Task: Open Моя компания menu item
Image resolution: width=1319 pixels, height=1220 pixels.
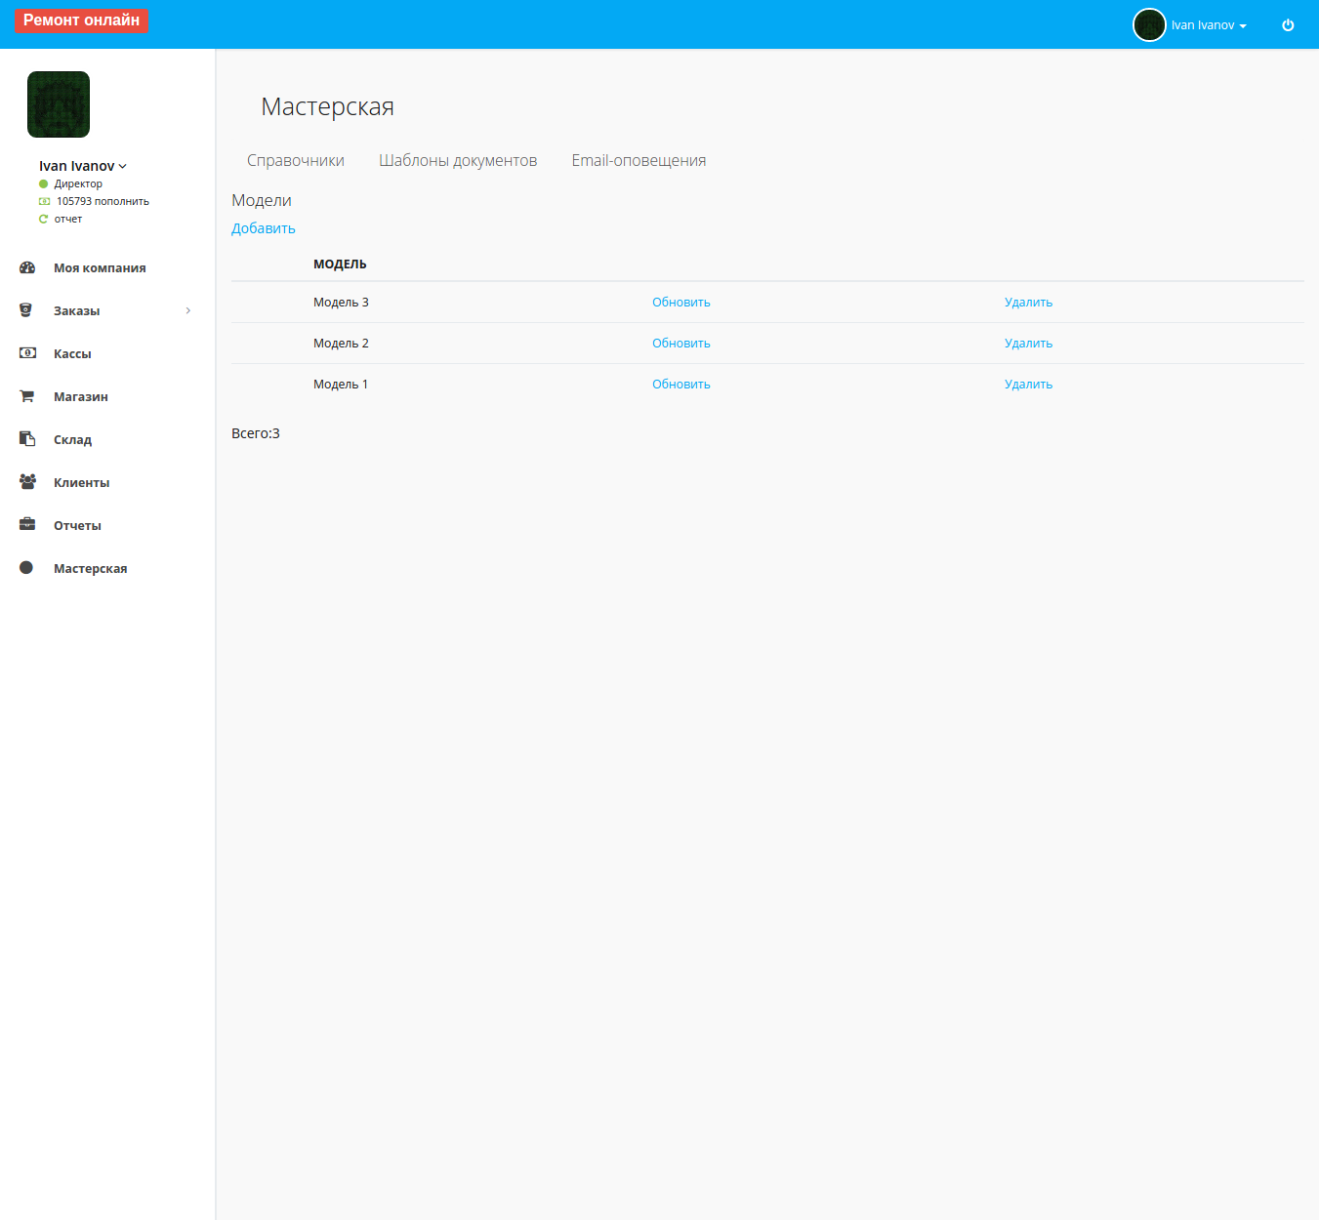Action: coord(100,267)
